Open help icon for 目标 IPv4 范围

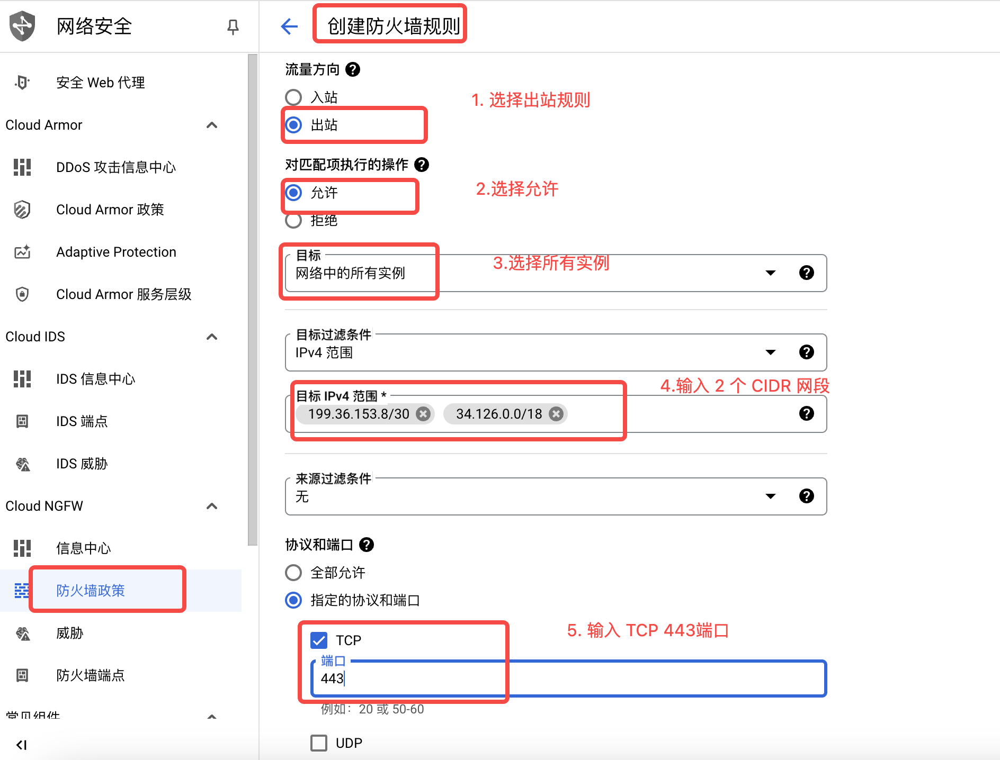click(x=806, y=413)
